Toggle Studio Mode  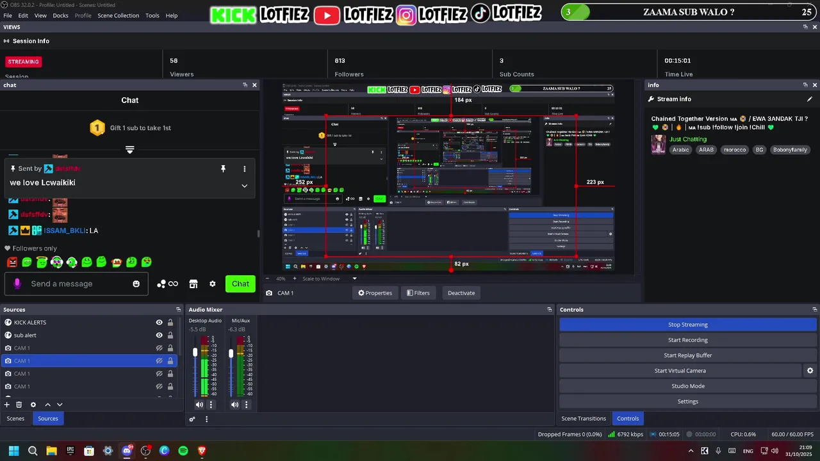pyautogui.click(x=688, y=386)
